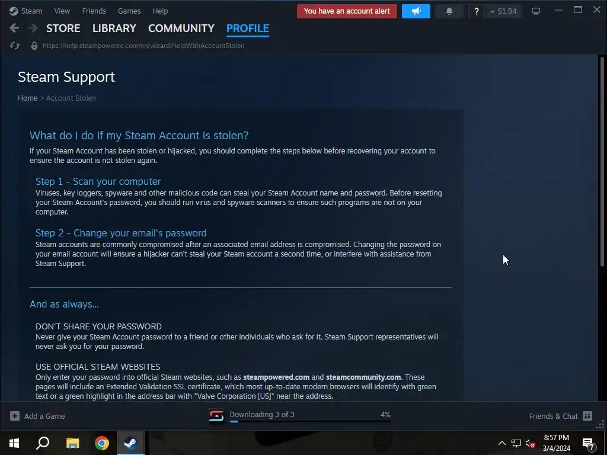607x455 pixels.
Task: Switch to the COMMUNITY tab
Action: 181,28
